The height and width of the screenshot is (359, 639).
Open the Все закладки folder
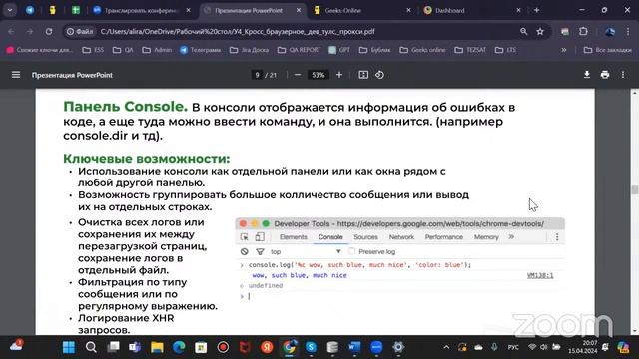coord(607,50)
